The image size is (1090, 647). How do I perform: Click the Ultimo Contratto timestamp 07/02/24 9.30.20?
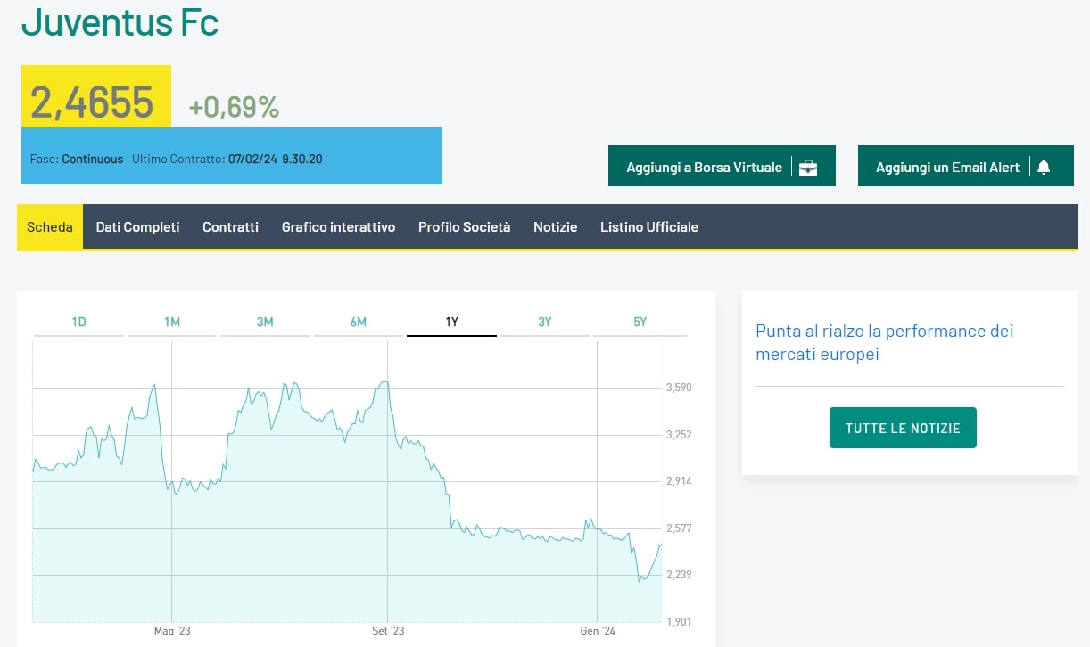click(x=275, y=160)
